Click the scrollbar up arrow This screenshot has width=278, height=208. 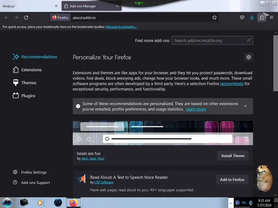(x=276, y=33)
